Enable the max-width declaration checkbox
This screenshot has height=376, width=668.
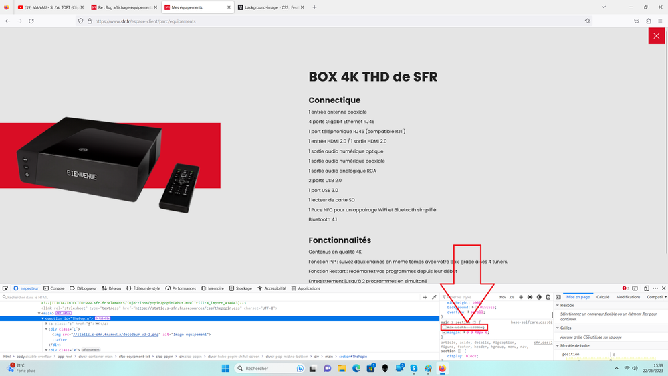pos(444,327)
